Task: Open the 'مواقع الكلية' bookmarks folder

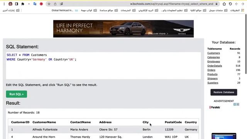Action: [198, 10]
